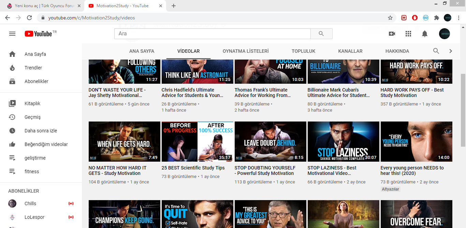The image size is (466, 228).
Task: Click the Ara search input field
Action: click(x=213, y=34)
